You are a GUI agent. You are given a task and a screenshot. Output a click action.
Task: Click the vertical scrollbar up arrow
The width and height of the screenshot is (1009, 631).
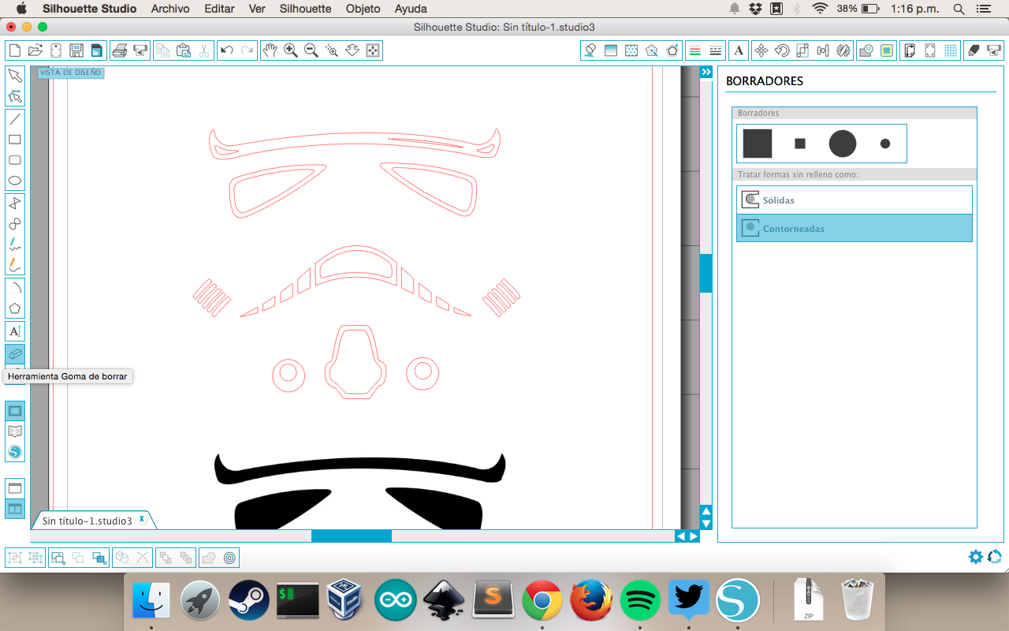pyautogui.click(x=706, y=511)
